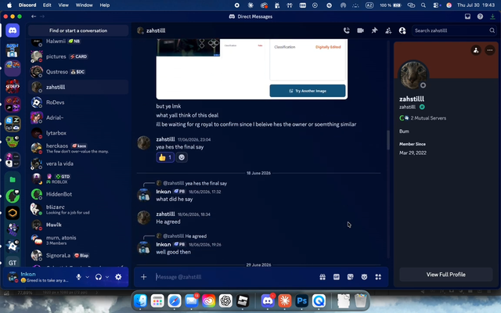Start a video call icon

pos(360,31)
